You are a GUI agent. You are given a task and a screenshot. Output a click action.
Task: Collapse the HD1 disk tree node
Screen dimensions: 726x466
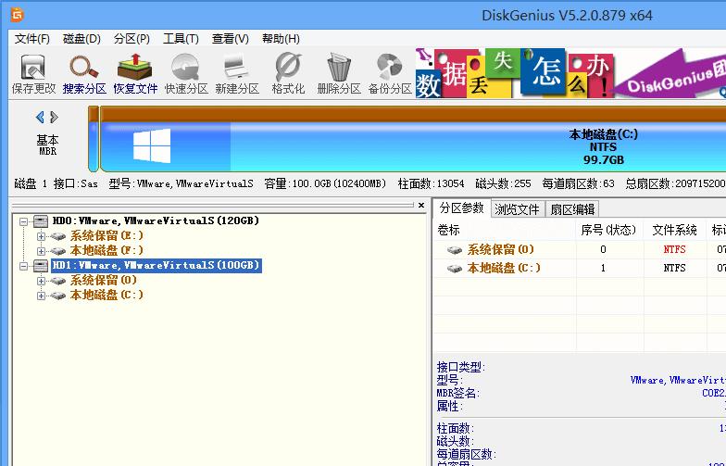click(x=24, y=266)
